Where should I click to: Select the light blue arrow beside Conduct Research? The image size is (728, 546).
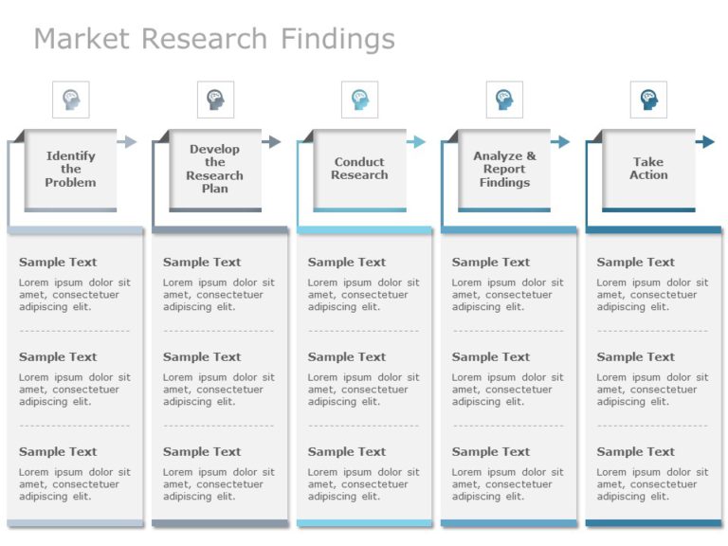[417, 142]
